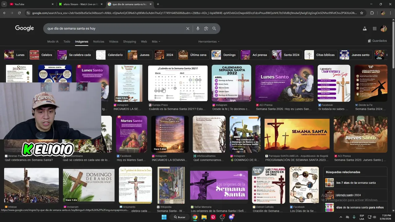
Task: Filter images by Se celebra cada chip
Action: [x=76, y=55]
